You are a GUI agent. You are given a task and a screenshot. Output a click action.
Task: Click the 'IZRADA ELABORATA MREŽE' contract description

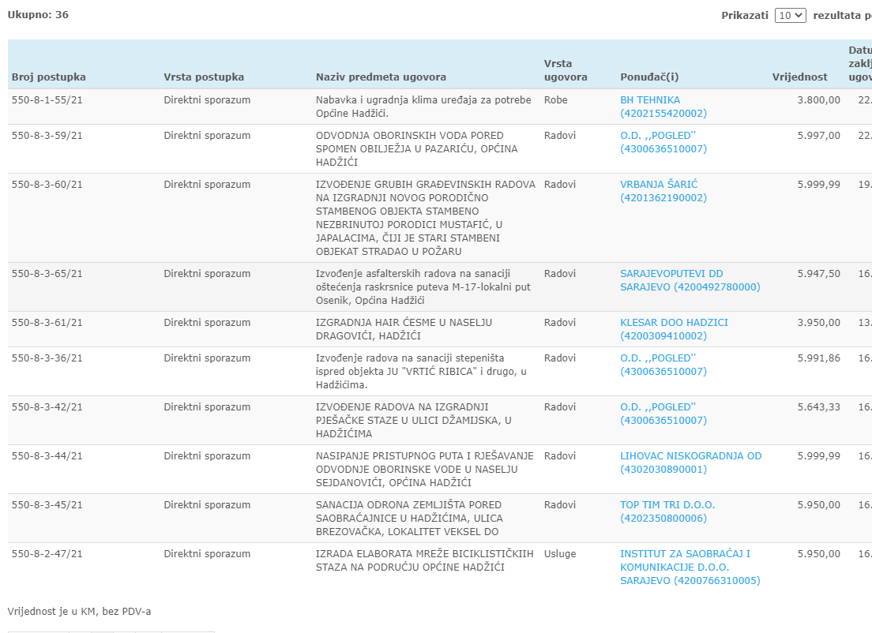coord(424,560)
